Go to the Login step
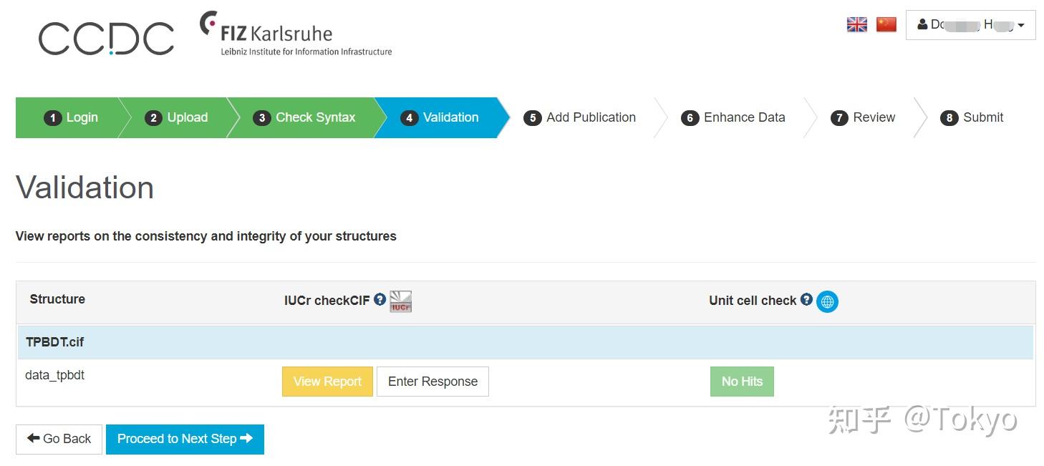The width and height of the screenshot is (1044, 466). pyautogui.click(x=71, y=117)
